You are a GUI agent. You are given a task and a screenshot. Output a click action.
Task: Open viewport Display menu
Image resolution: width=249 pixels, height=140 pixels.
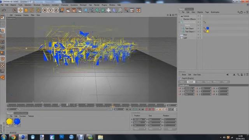point(26,15)
